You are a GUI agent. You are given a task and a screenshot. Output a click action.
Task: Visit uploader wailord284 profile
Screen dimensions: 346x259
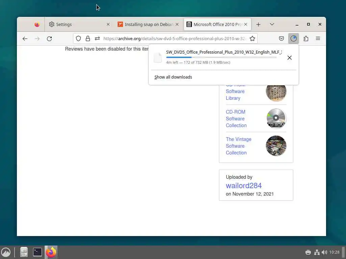[244, 186]
